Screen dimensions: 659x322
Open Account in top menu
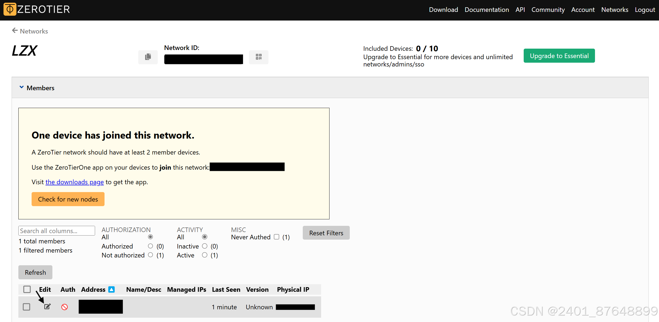click(583, 10)
